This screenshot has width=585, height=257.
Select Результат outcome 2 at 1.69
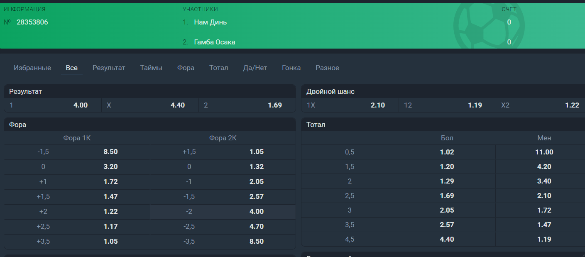(x=247, y=105)
